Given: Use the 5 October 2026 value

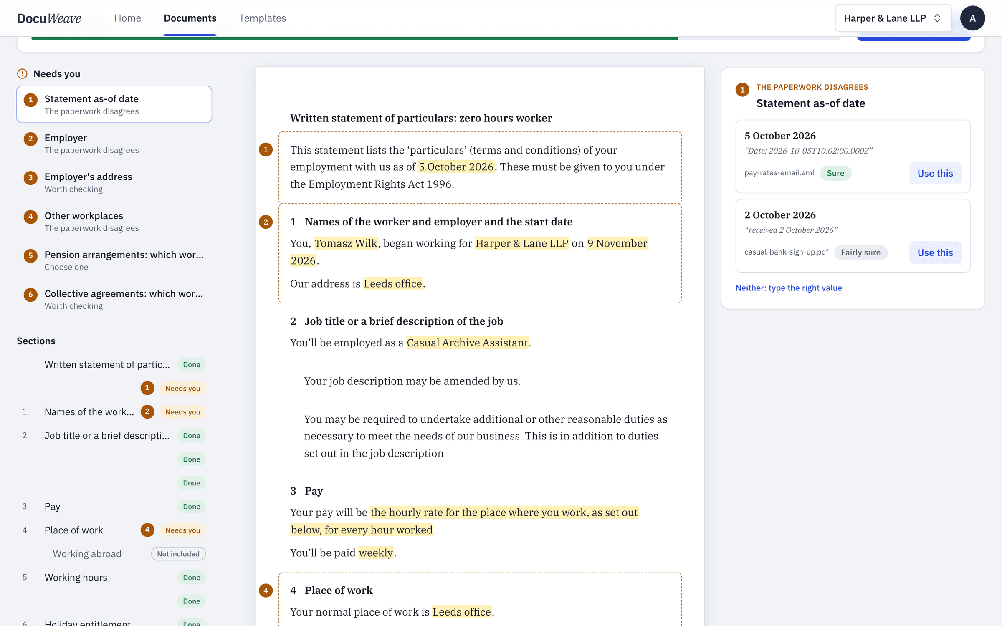Looking at the screenshot, I should [935, 173].
